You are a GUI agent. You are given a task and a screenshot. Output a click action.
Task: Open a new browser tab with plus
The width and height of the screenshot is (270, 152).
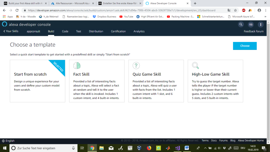click(195, 3)
